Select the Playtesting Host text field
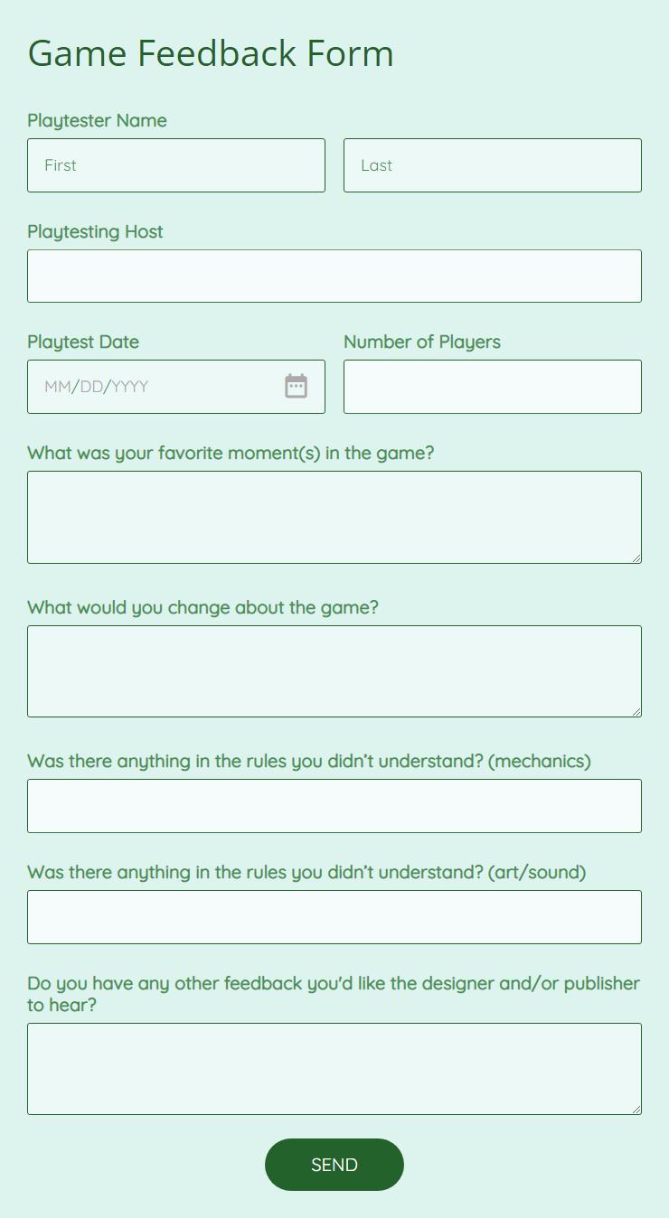The width and height of the screenshot is (669, 1218). 334,276
